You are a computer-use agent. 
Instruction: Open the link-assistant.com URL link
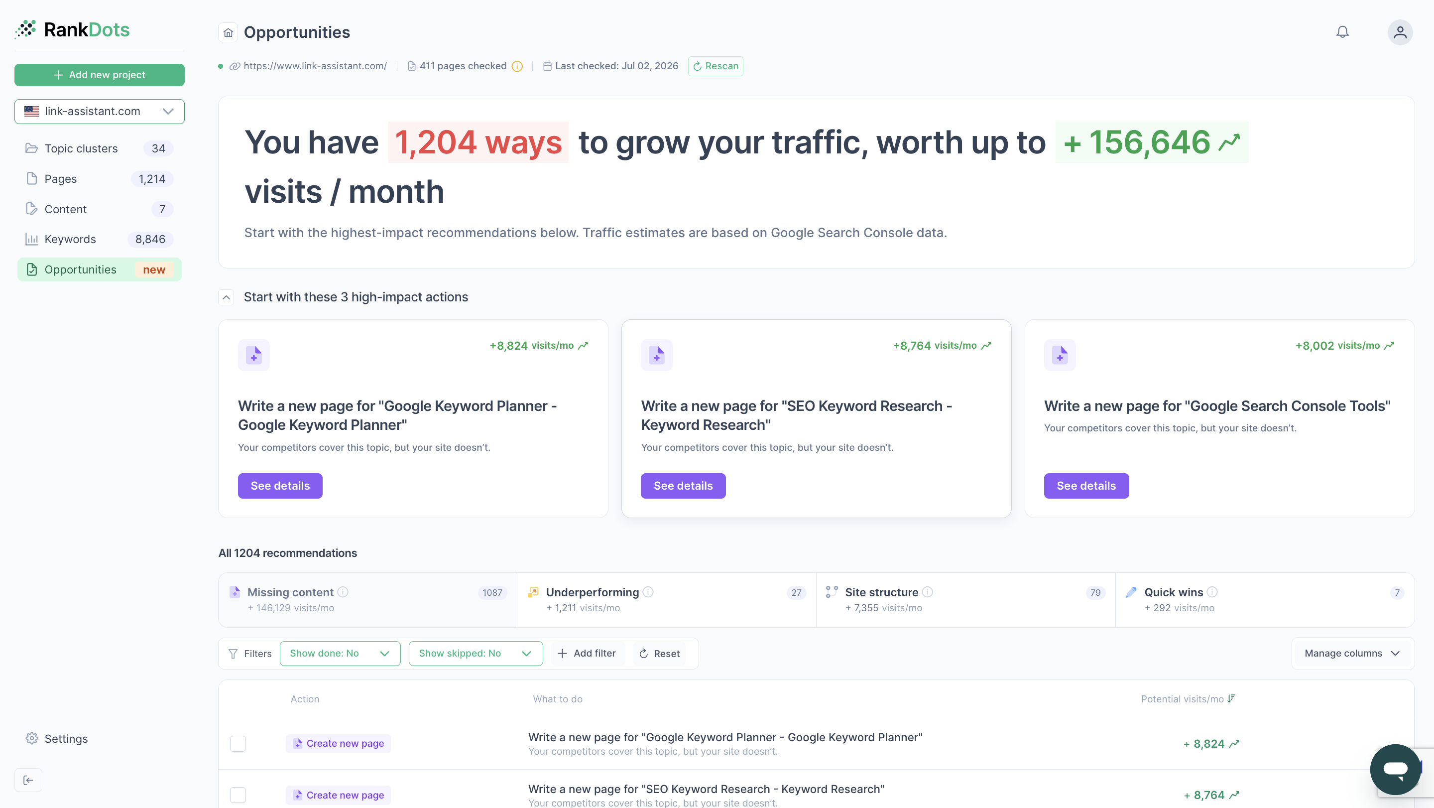pyautogui.click(x=315, y=66)
